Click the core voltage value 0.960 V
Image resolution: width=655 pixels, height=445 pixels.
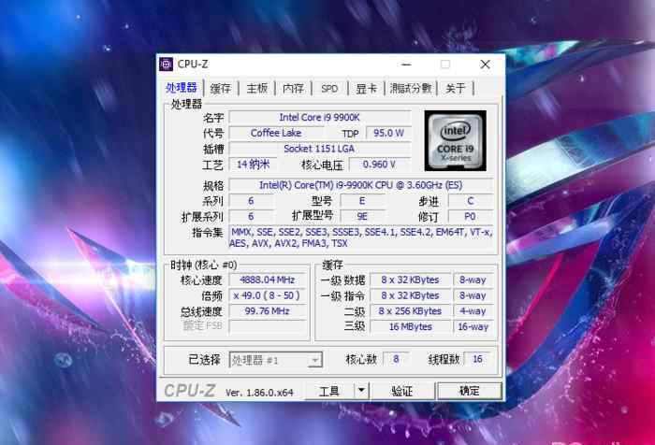tap(379, 165)
